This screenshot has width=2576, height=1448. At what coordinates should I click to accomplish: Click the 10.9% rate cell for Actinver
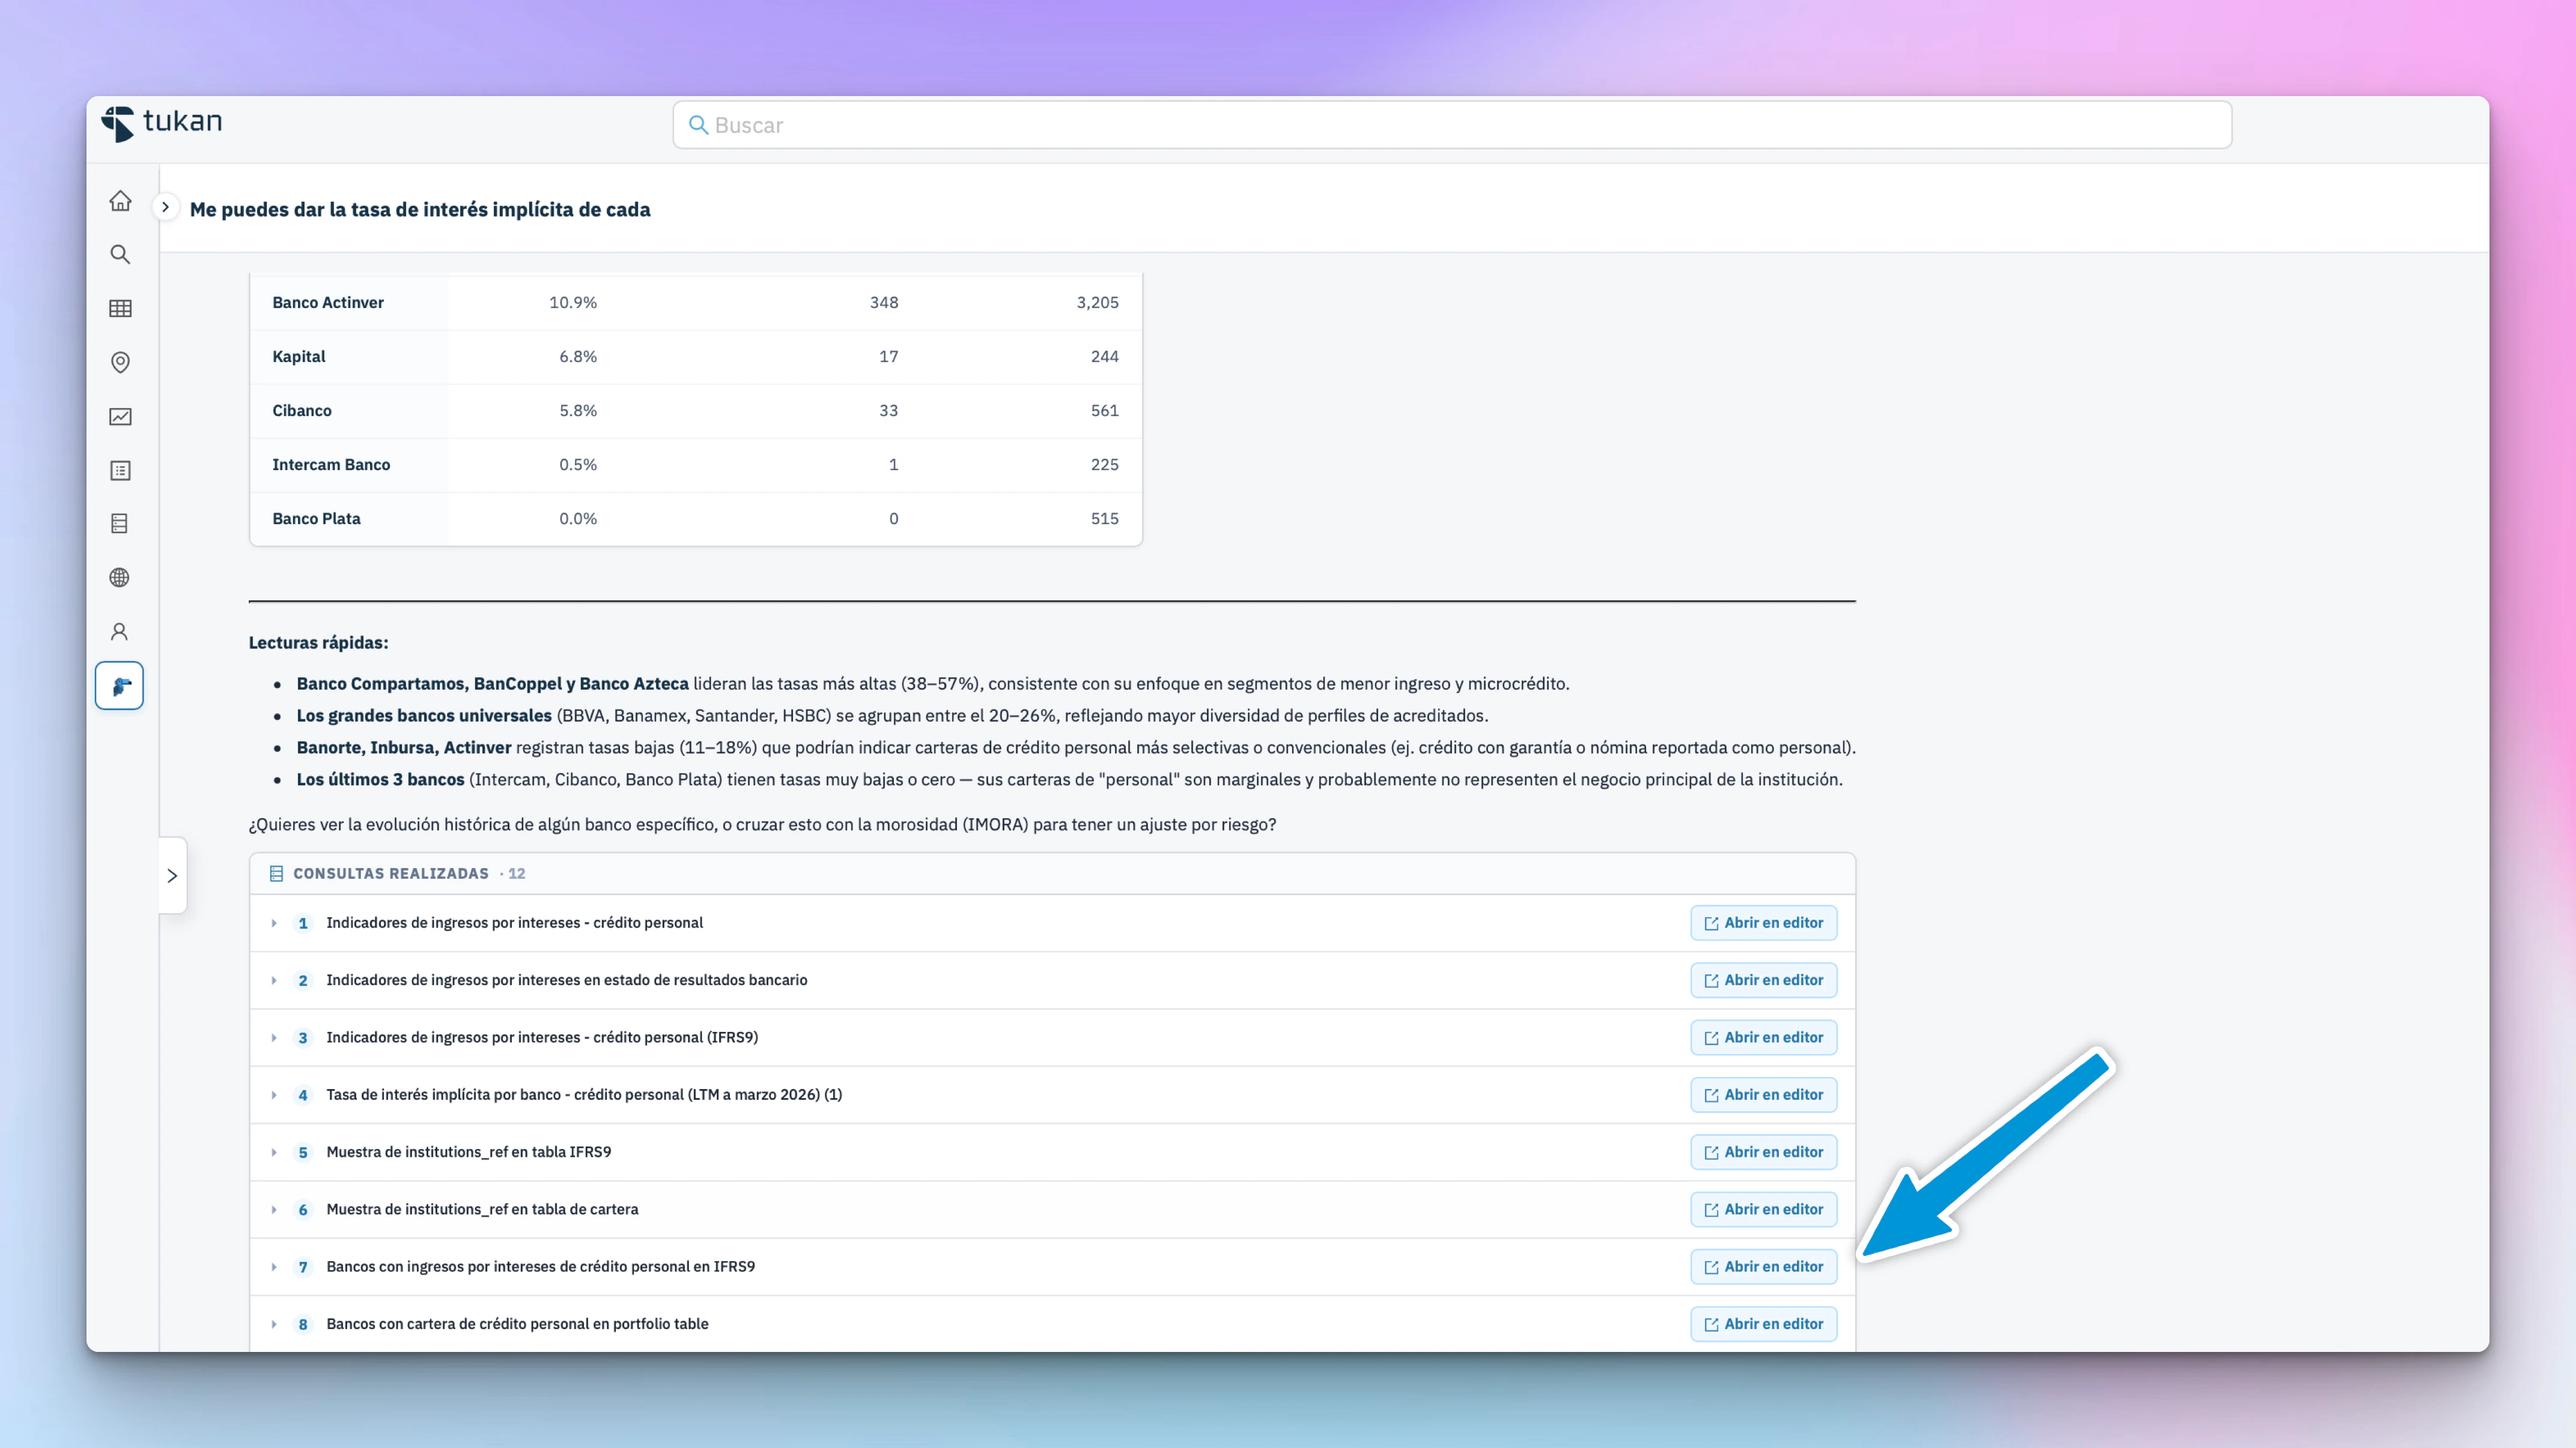click(573, 303)
